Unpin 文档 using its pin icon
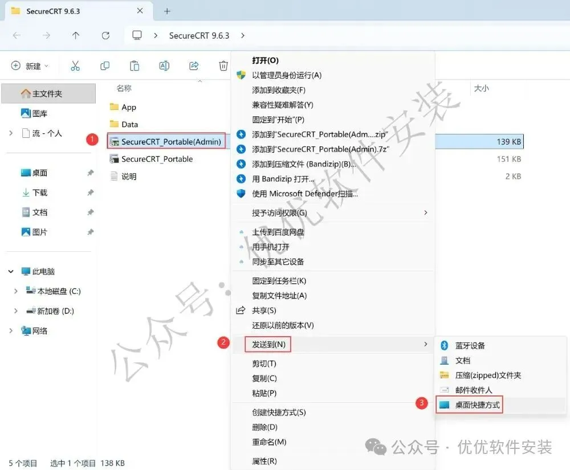This screenshot has height=470, width=570. [91, 212]
